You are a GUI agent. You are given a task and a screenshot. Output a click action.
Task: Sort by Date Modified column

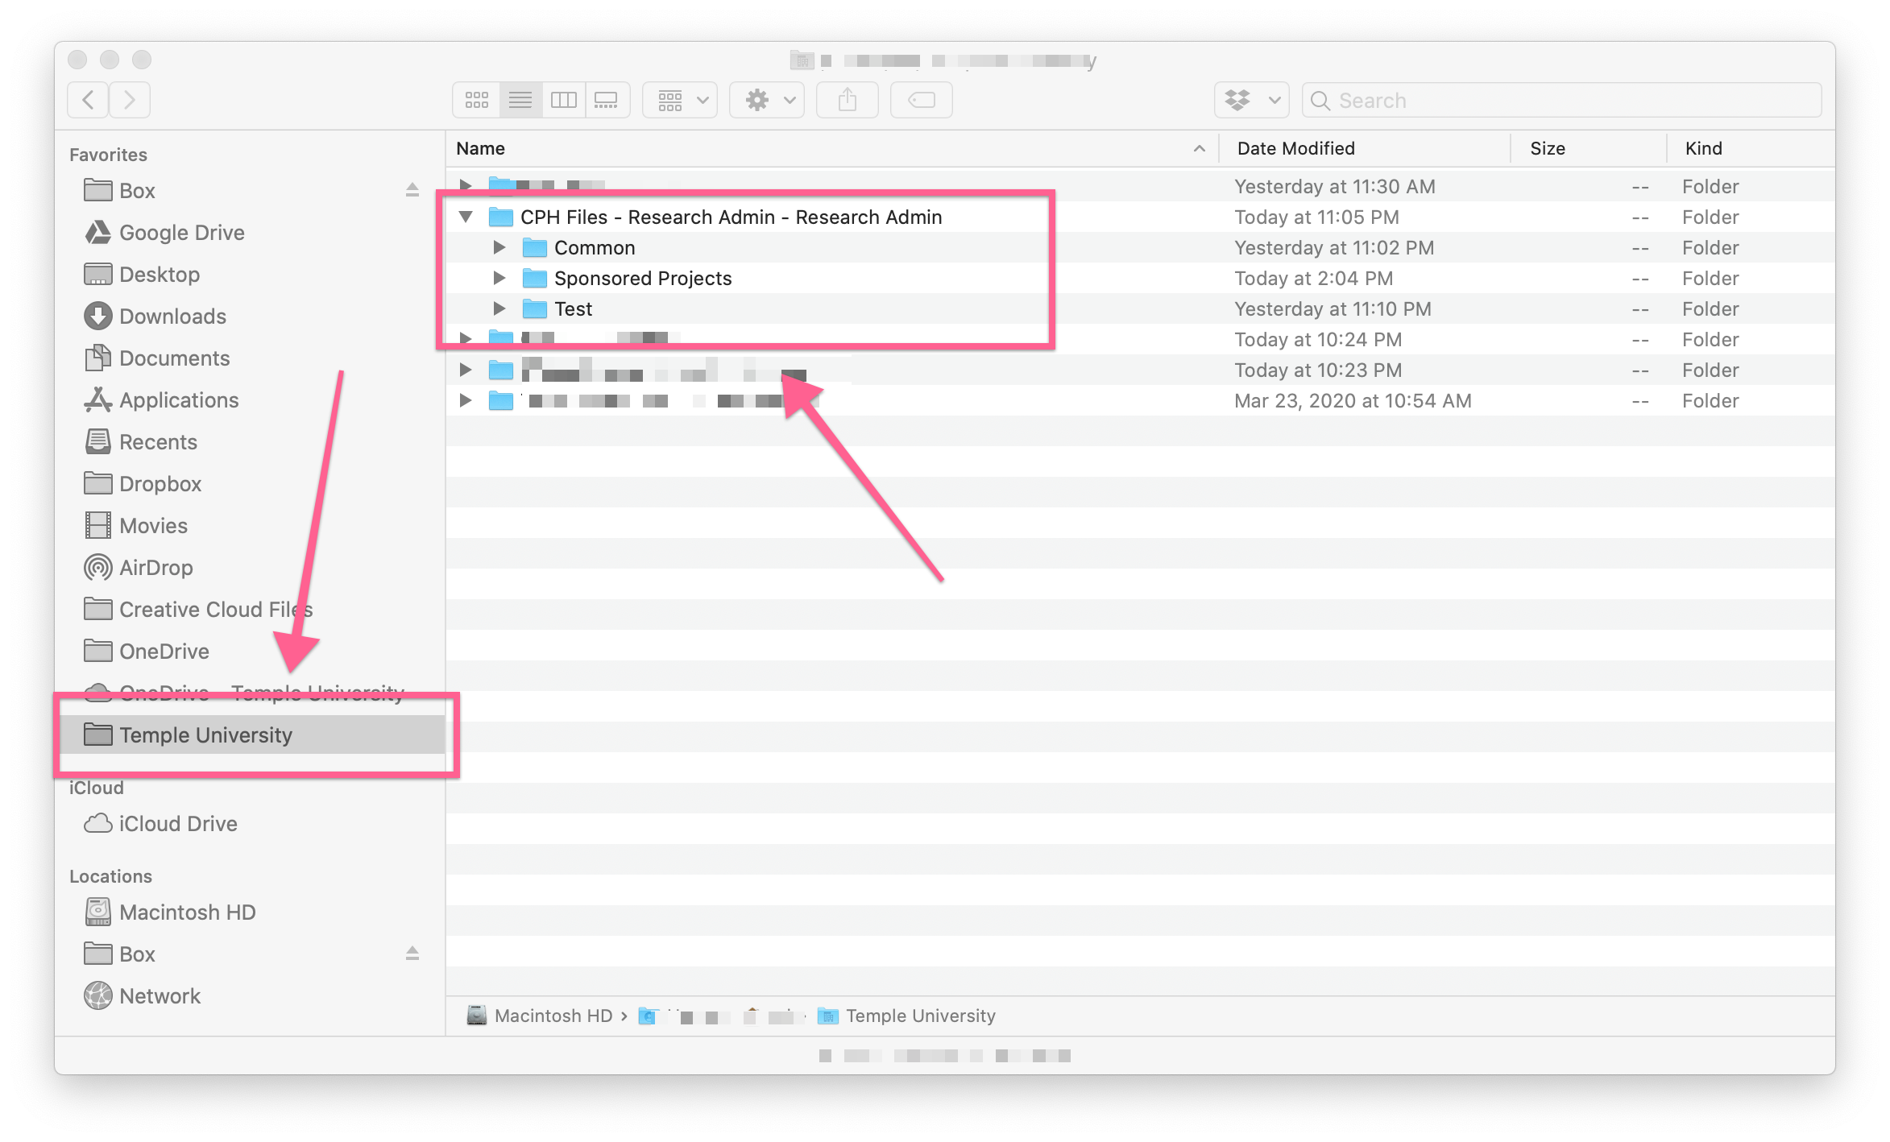1364,148
